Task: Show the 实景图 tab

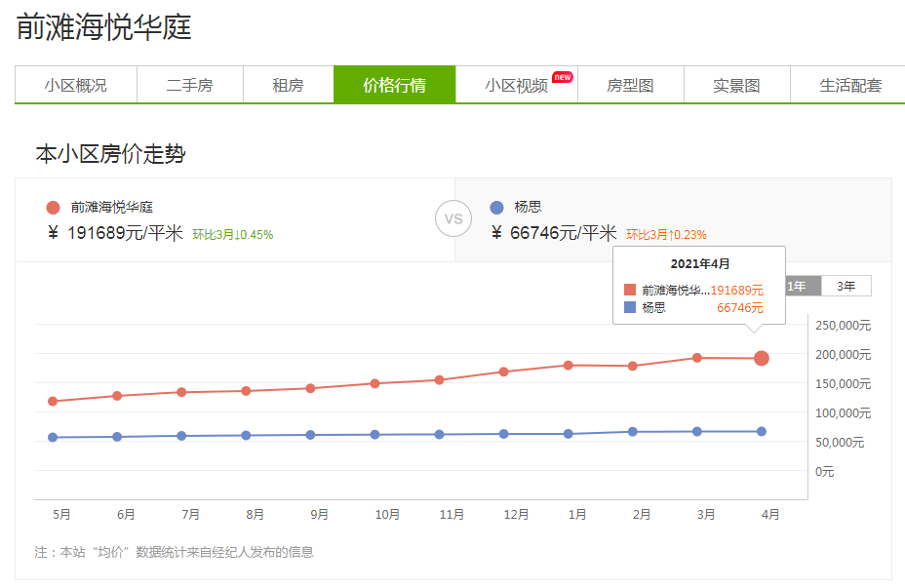Action: 736,86
